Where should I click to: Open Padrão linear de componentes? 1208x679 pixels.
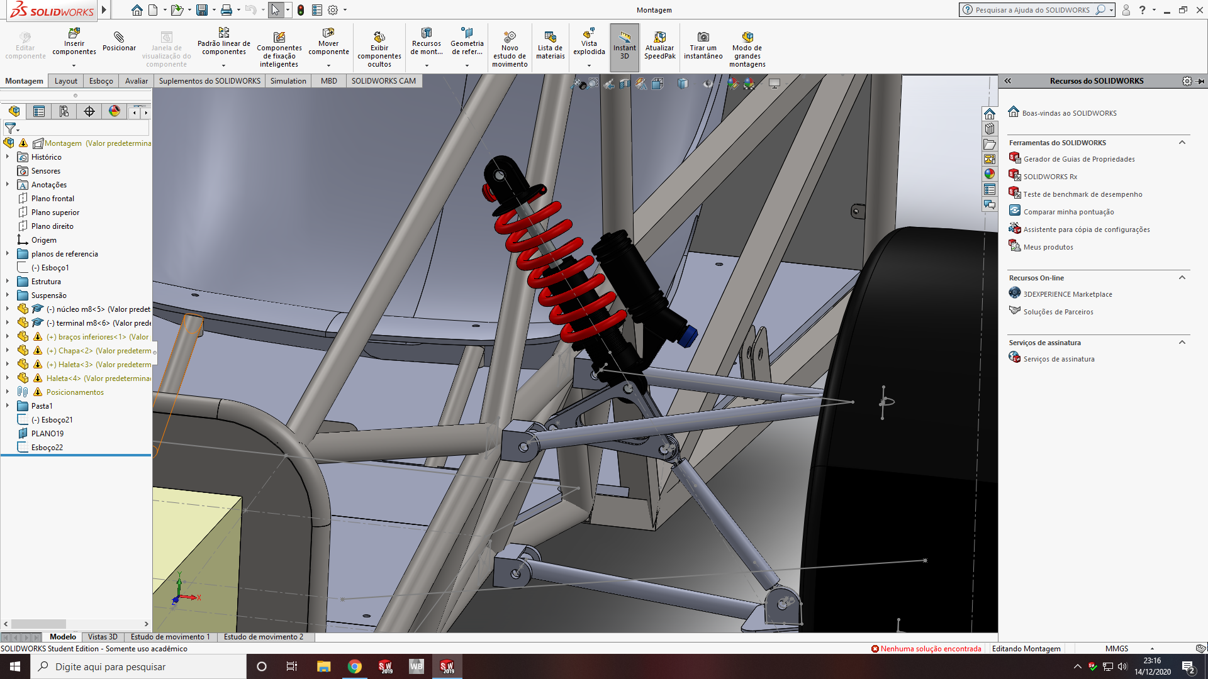pos(223,41)
